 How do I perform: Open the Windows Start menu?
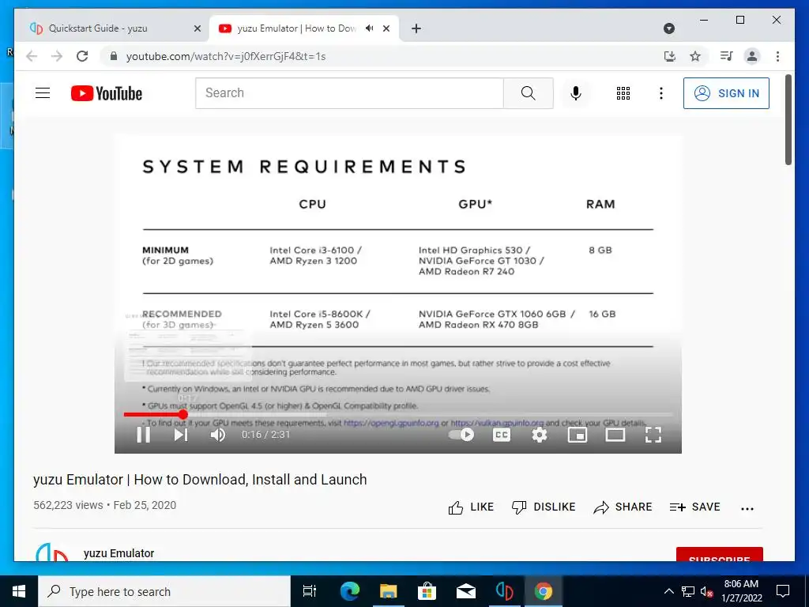pos(19,591)
